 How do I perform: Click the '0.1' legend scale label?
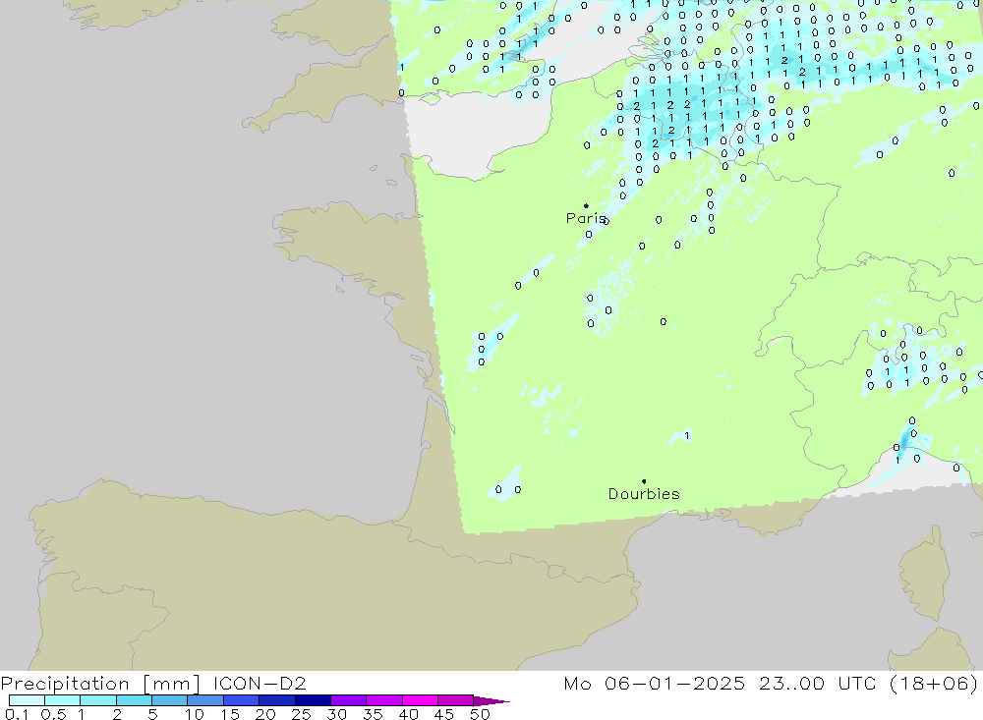point(17,714)
